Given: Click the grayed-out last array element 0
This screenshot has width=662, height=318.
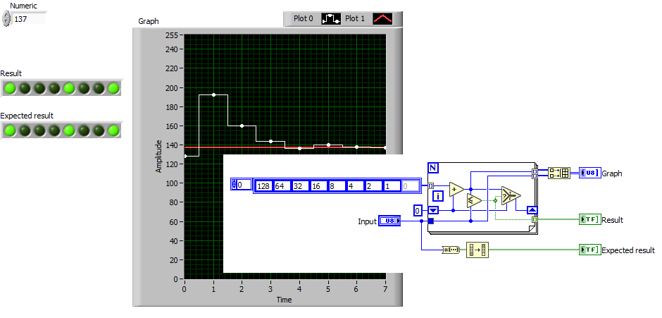Looking at the screenshot, I should [x=410, y=186].
